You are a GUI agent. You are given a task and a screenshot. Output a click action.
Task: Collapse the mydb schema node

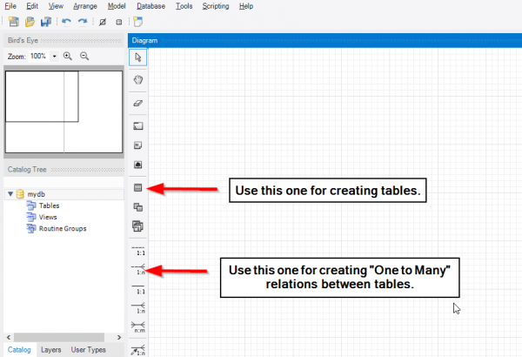10,194
